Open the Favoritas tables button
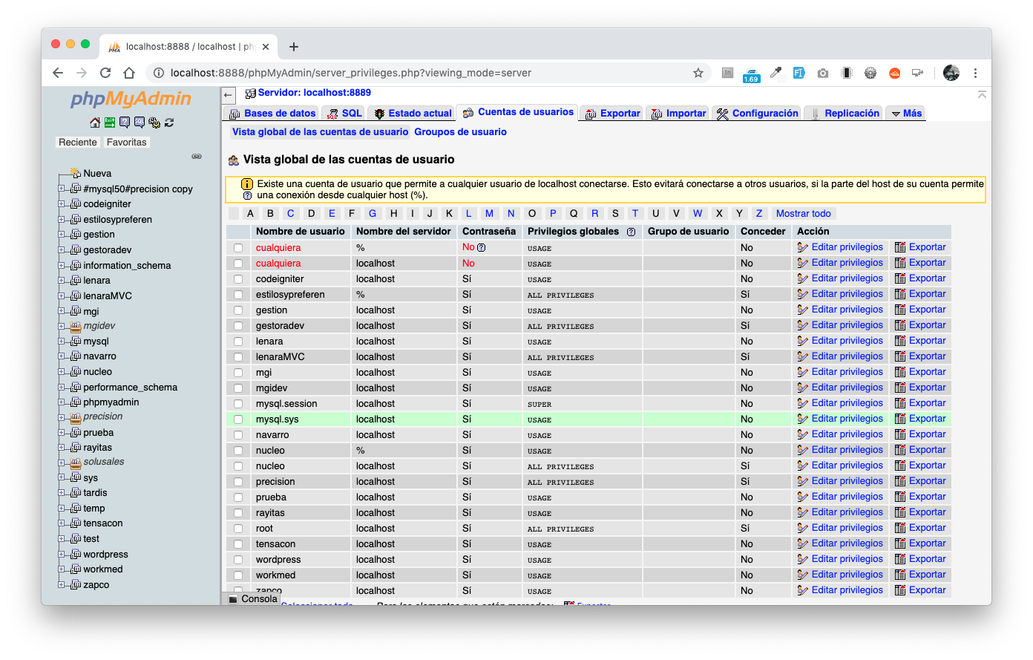This screenshot has height=660, width=1033. point(126,143)
